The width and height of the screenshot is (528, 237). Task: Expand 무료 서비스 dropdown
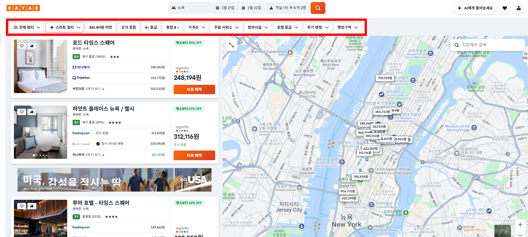tap(227, 27)
